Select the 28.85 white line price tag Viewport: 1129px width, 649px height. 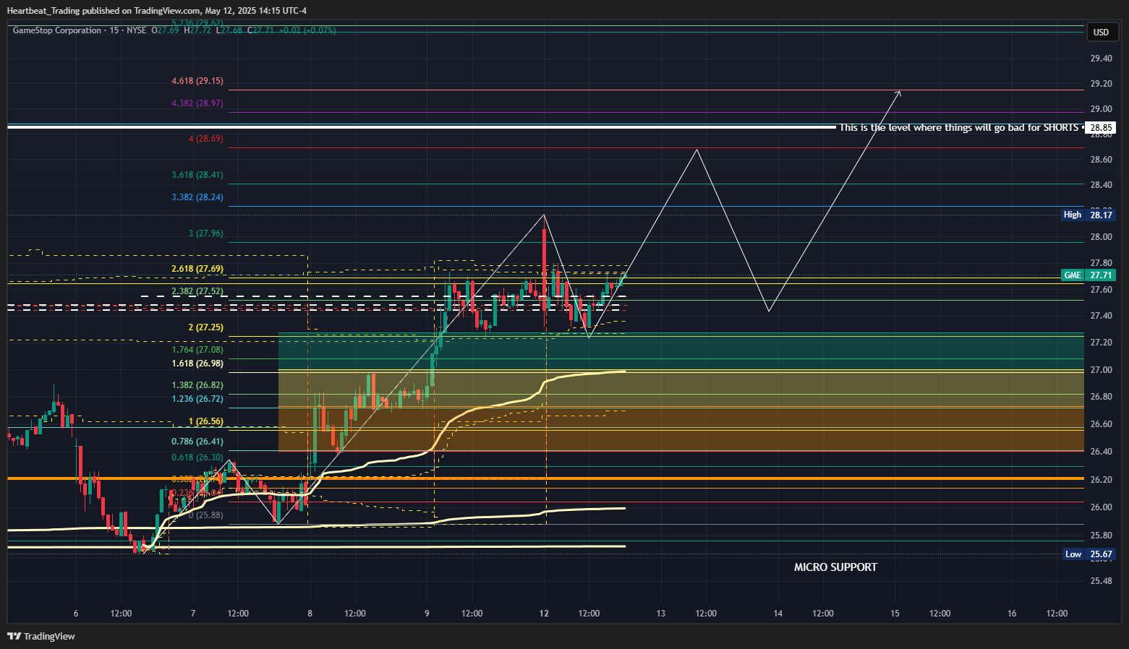(x=1101, y=128)
